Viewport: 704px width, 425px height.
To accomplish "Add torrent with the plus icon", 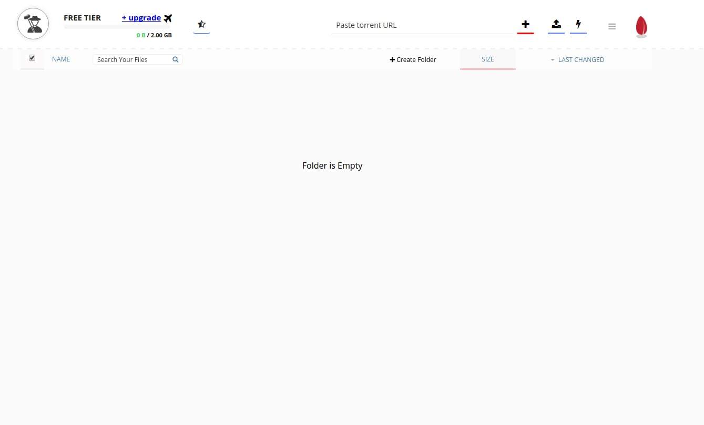I will [526, 24].
